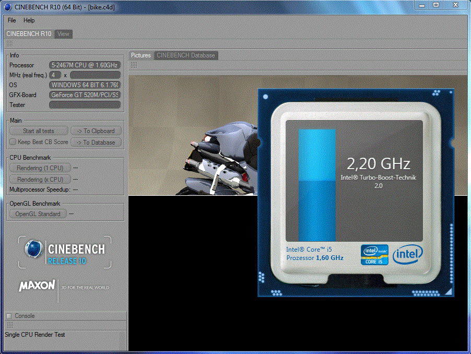Click the Intel Core i5 badge on gadget
Image resolution: width=471 pixels, height=354 pixels.
pos(374,255)
